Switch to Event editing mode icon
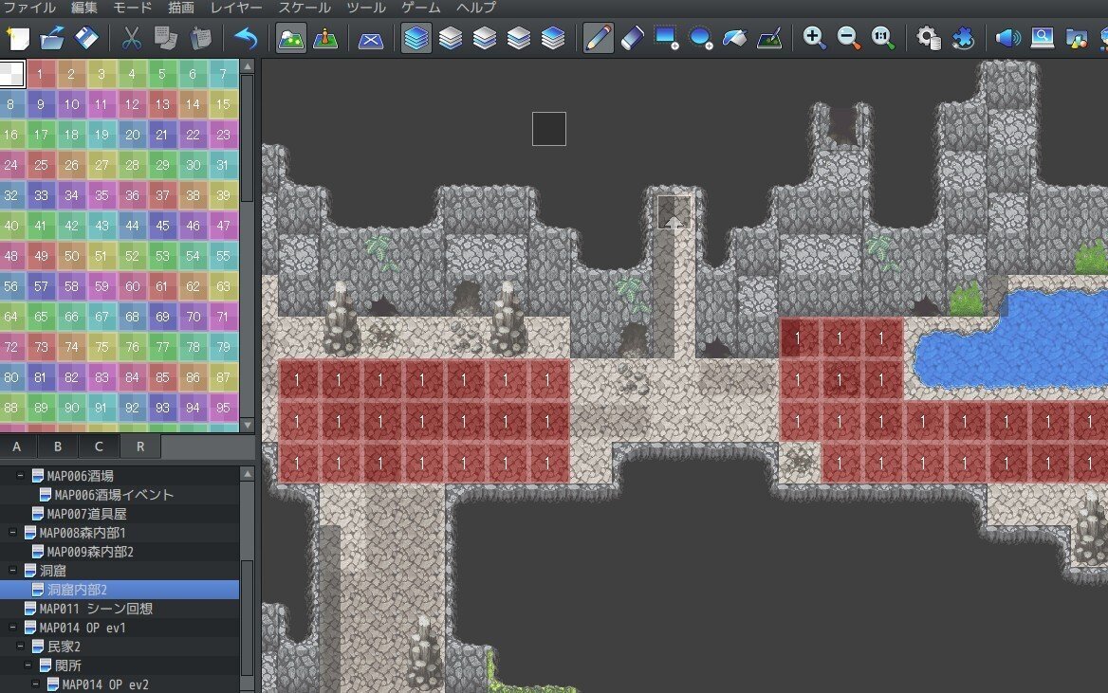This screenshot has width=1108, height=693. pos(325,37)
